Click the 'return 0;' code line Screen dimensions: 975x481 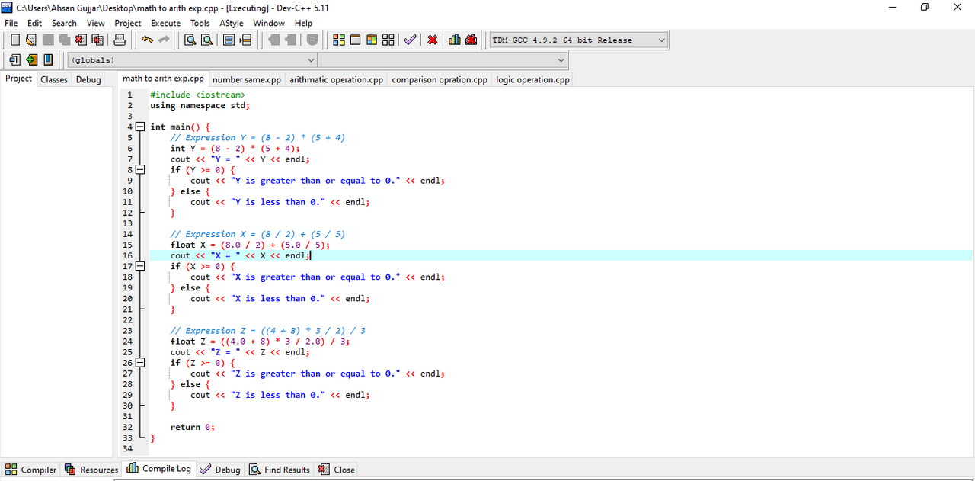tap(192, 427)
